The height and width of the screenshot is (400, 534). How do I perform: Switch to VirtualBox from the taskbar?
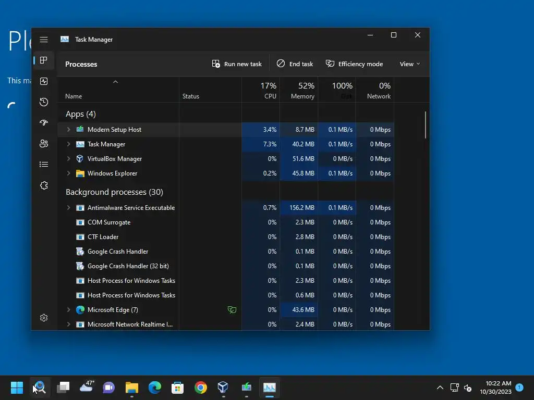click(223, 387)
